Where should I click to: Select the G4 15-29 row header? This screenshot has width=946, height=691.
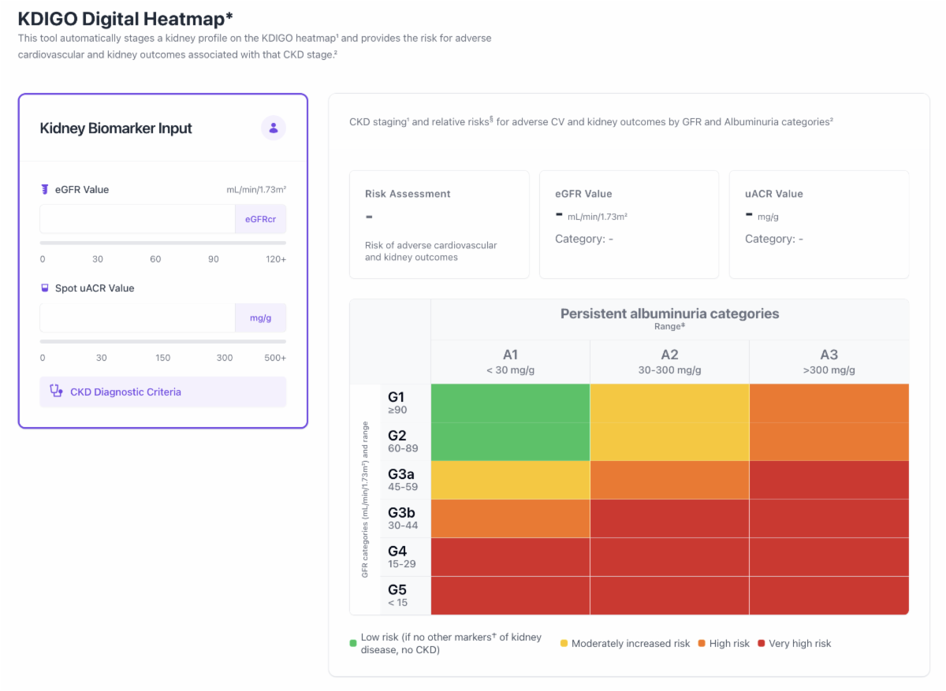[x=405, y=557]
